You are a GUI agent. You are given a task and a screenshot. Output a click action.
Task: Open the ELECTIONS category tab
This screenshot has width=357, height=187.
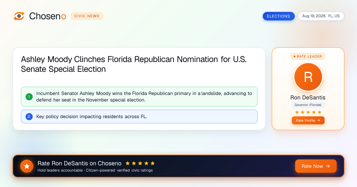(x=278, y=16)
